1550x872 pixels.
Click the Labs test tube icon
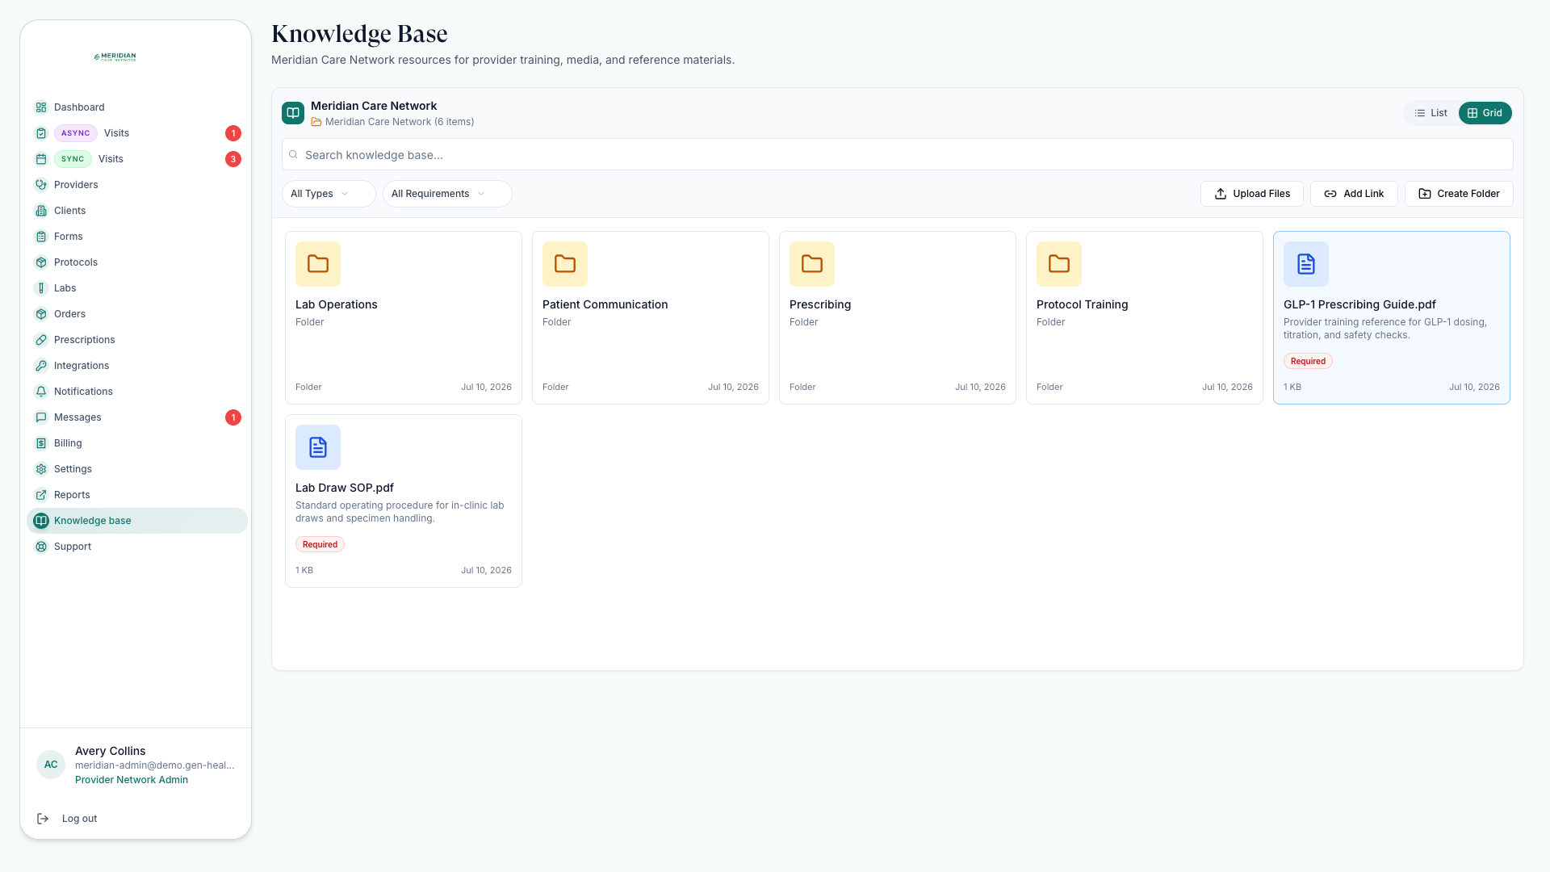[x=41, y=288]
